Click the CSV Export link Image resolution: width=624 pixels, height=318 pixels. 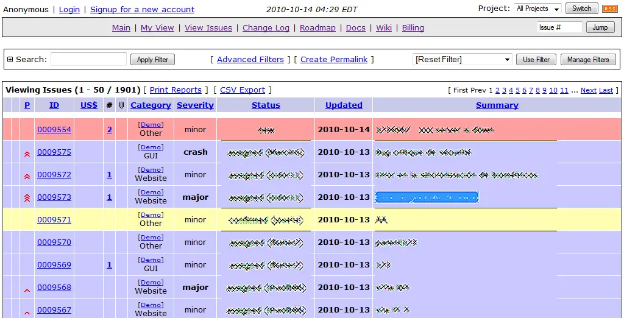[x=242, y=90]
